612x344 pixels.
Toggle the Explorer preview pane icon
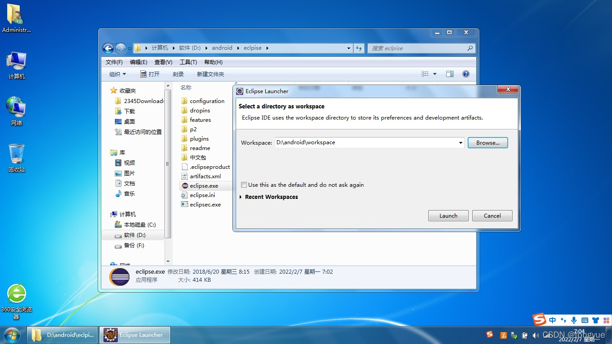tap(450, 74)
